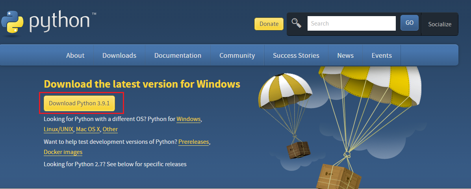Click the GO search button

[410, 23]
